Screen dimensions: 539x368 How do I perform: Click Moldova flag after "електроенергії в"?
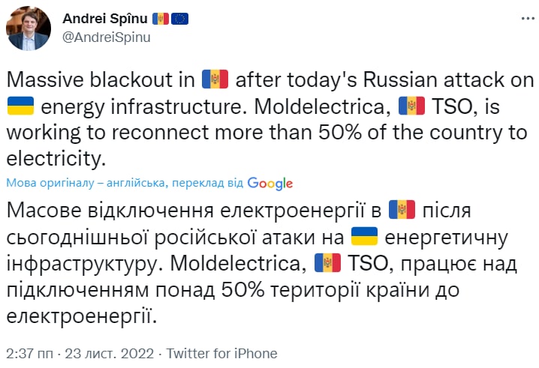pos(402,208)
